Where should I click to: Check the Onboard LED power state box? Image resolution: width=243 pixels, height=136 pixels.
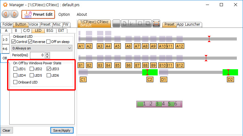pos(15,82)
